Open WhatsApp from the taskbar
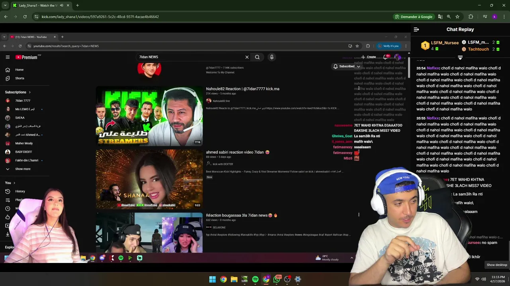 pos(277,279)
